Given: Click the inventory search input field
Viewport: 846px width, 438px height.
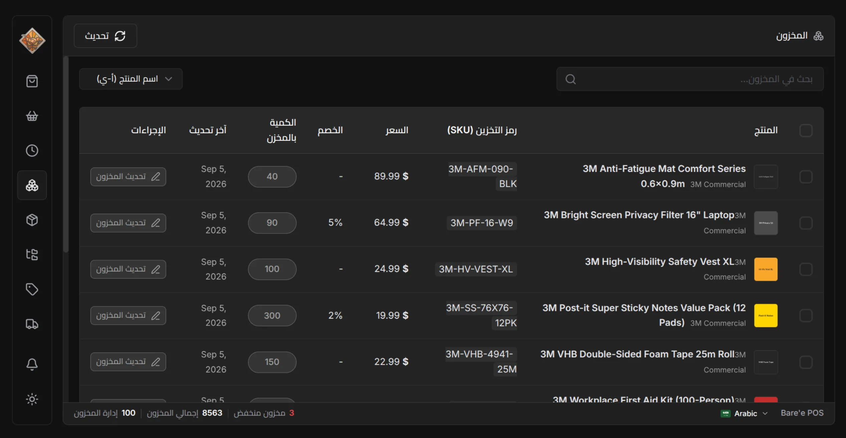Looking at the screenshot, I should [690, 79].
